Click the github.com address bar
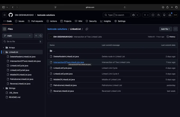Viewport: 180px width, 117px height. [x=90, y=7]
